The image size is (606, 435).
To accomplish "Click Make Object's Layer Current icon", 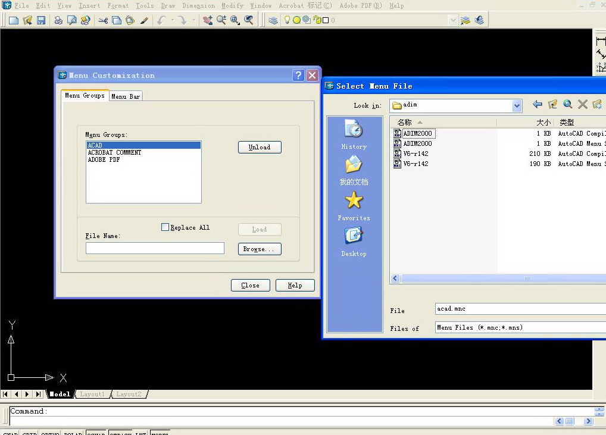I will (466, 20).
